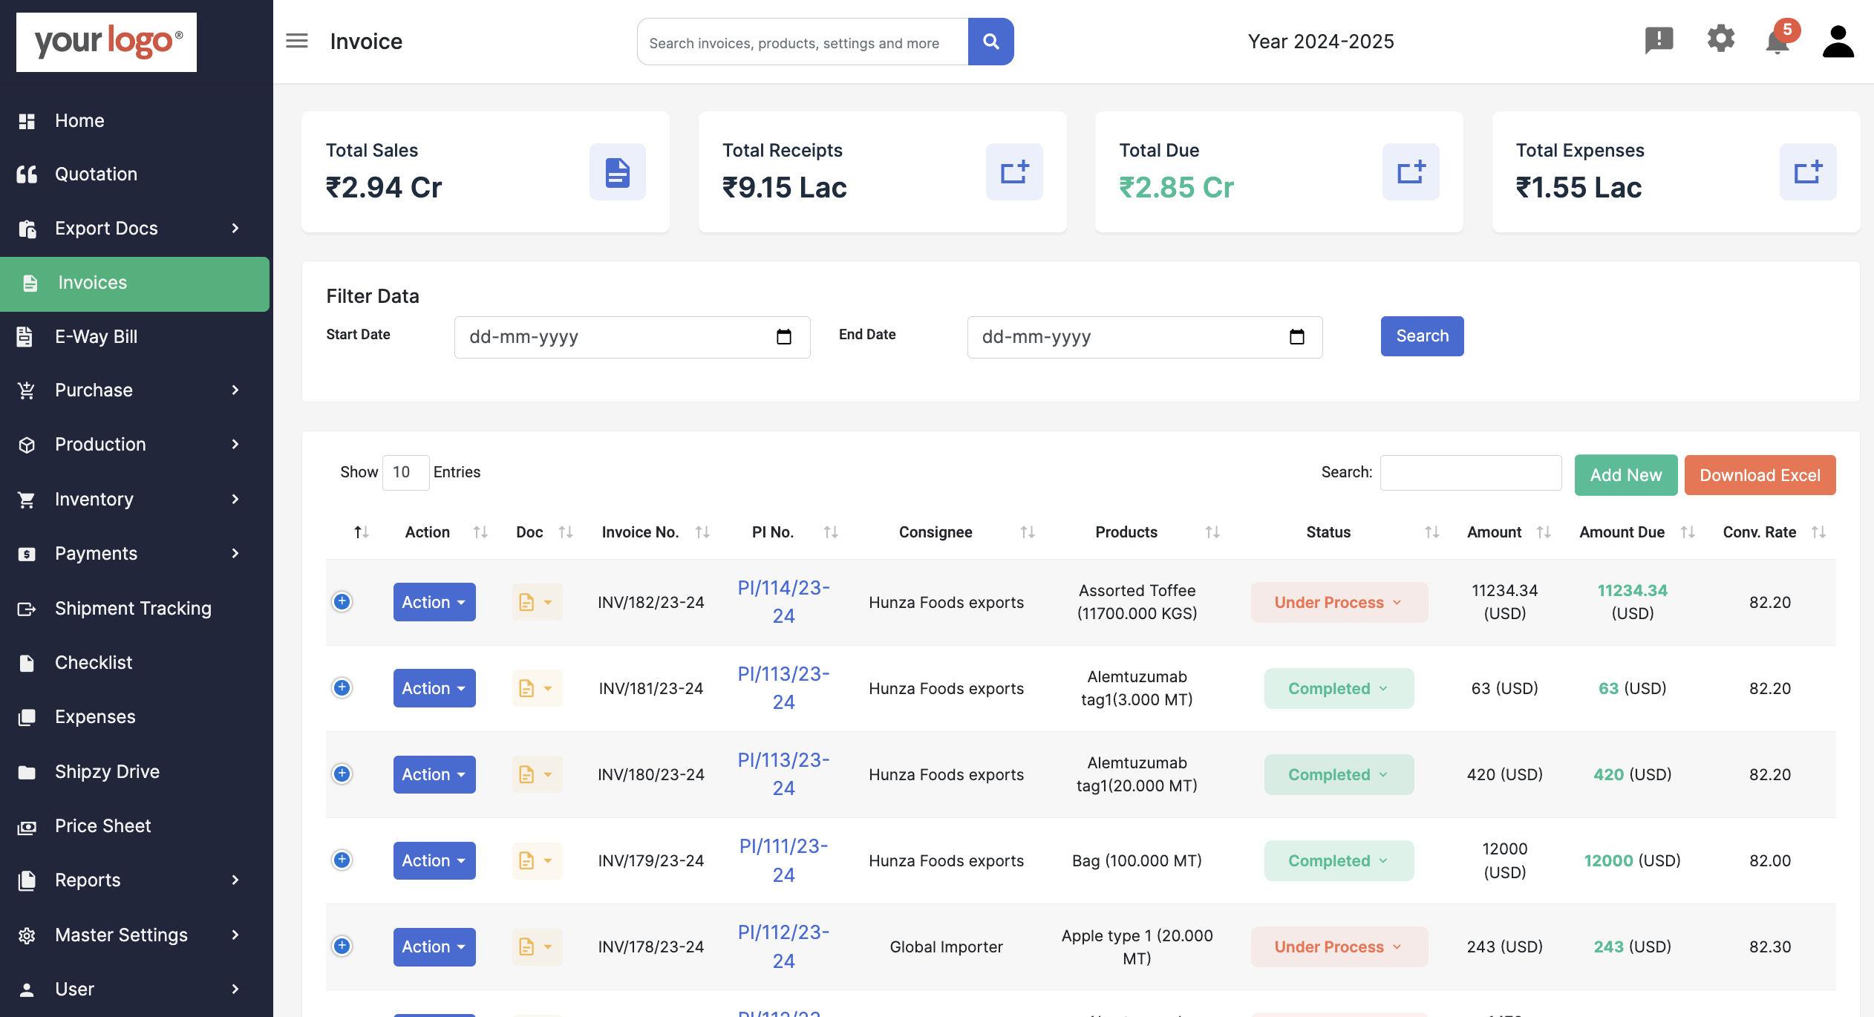Expand details for the INV/182/23-24 row

tap(342, 602)
